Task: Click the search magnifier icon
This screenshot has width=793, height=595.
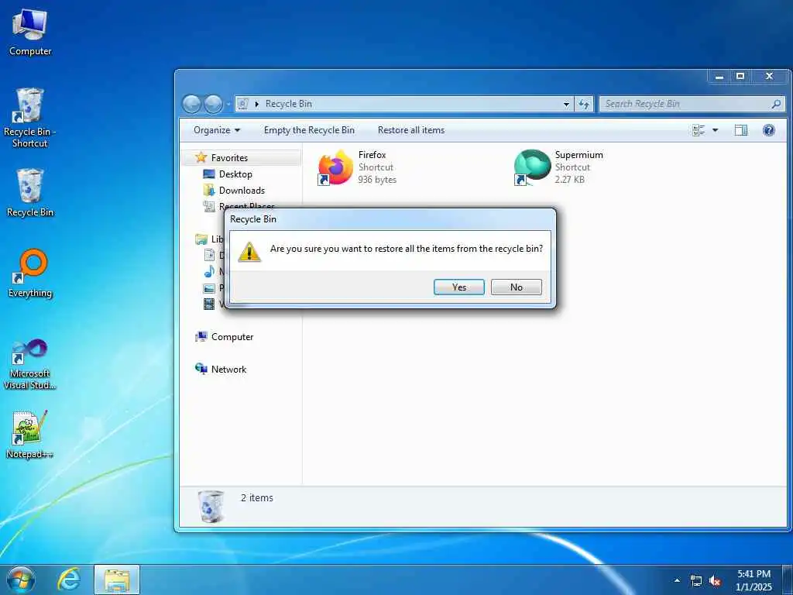Action: click(x=776, y=104)
